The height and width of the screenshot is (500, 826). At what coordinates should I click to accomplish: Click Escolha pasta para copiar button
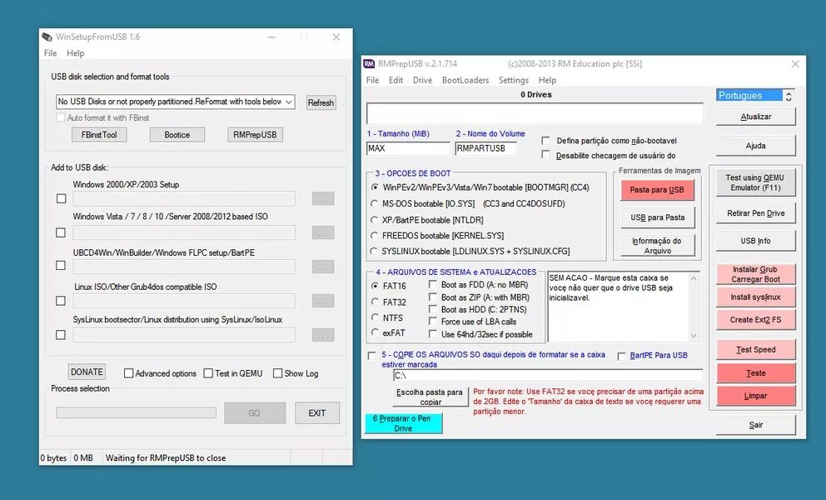[x=430, y=397]
